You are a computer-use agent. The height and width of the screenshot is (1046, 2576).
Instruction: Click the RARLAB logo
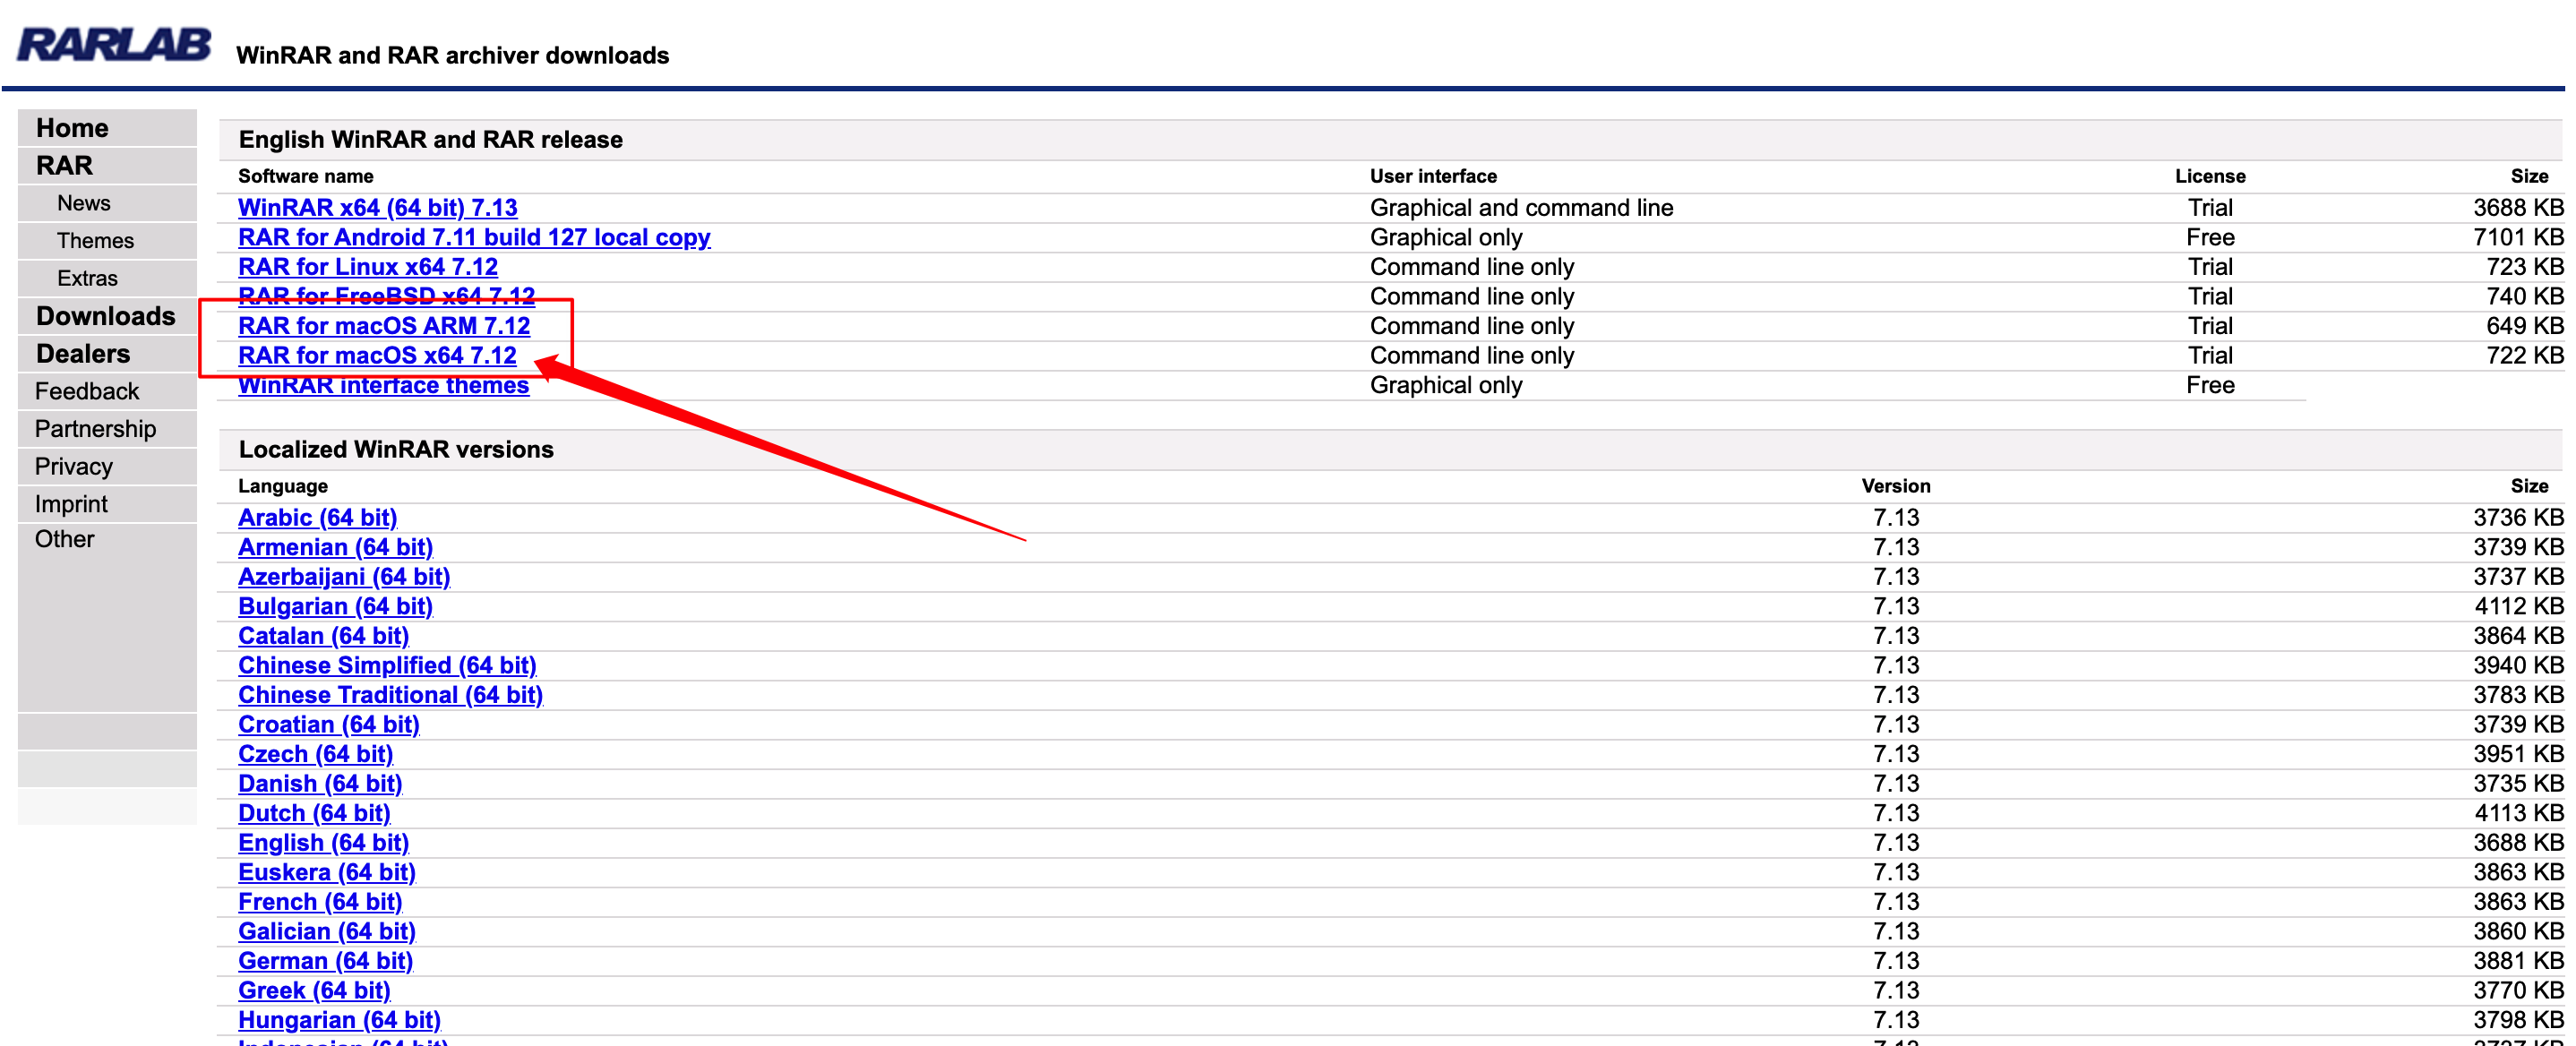pyautogui.click(x=114, y=45)
